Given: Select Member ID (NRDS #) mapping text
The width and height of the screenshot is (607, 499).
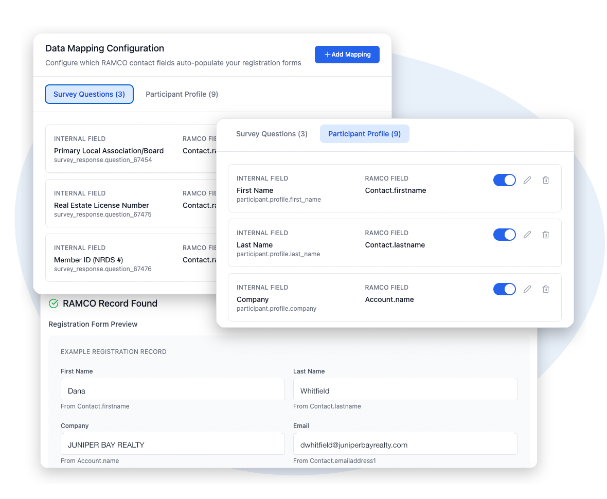Looking at the screenshot, I should (88, 260).
